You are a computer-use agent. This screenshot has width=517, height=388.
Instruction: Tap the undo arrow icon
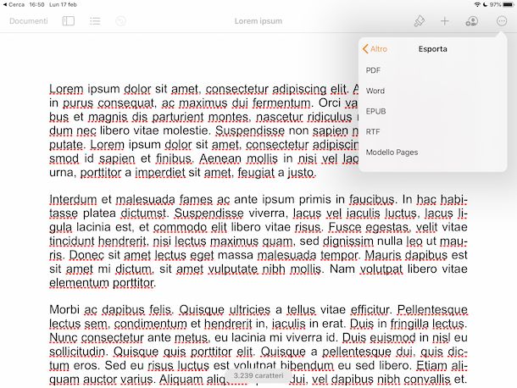click(120, 21)
